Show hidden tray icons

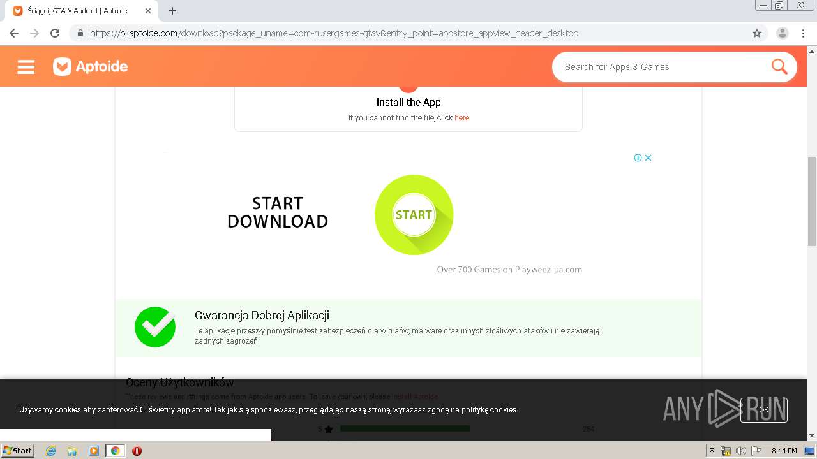712,451
